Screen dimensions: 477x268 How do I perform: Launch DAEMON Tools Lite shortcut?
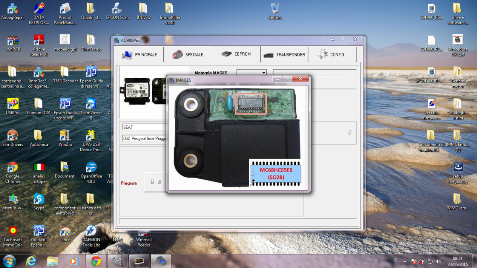[91, 236]
